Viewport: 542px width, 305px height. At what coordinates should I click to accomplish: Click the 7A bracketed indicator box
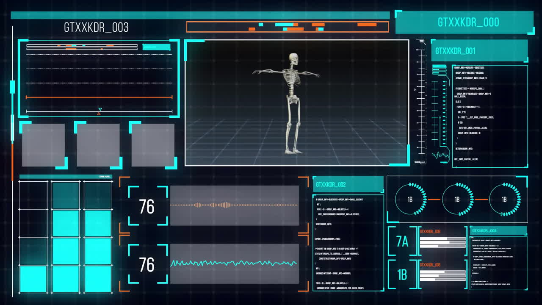click(x=402, y=241)
